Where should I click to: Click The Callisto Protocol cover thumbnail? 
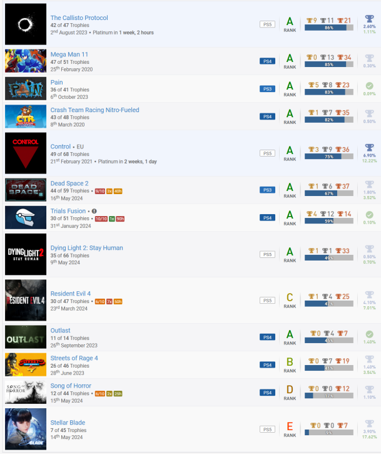click(x=26, y=24)
